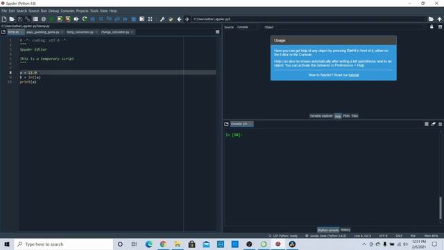Save the current file from toolbar

click(20, 19)
